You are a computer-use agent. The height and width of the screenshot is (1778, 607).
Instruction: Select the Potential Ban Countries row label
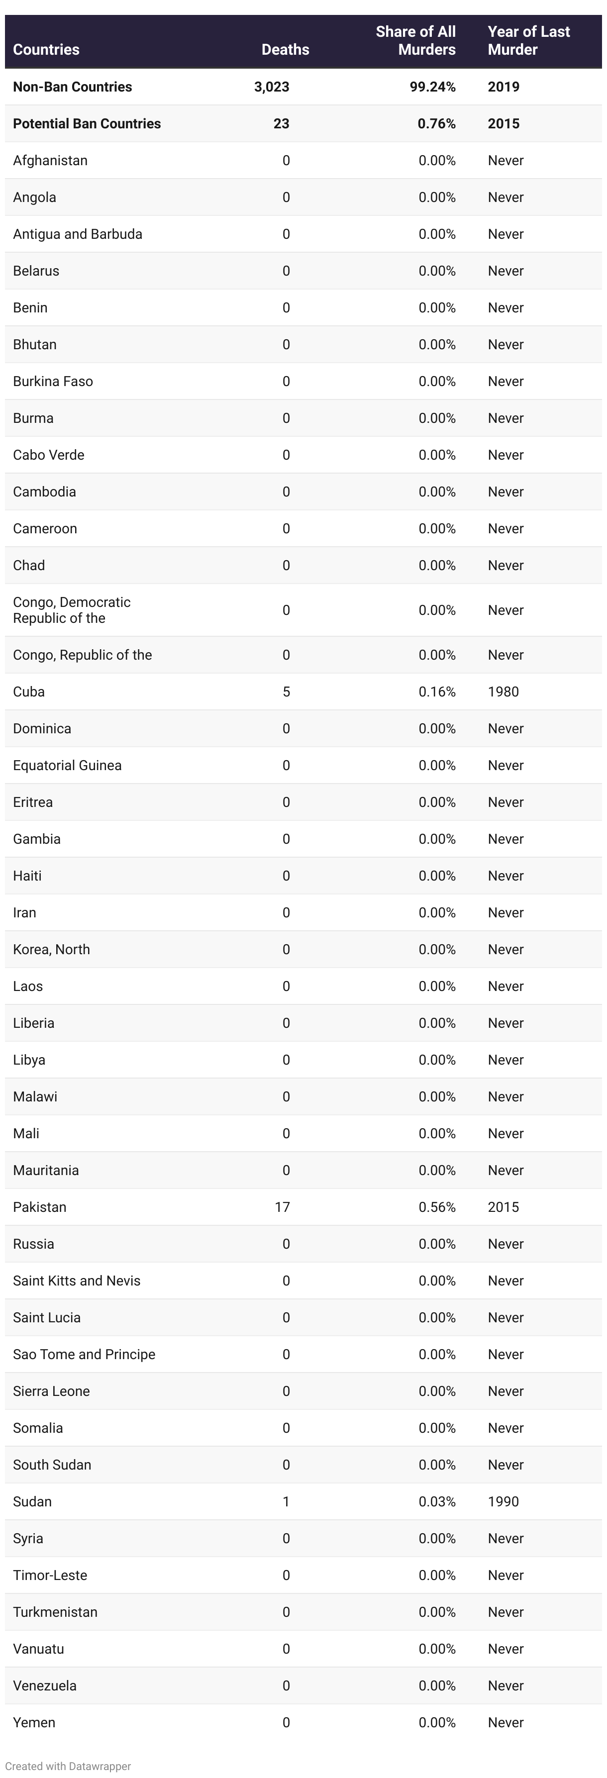pos(87,123)
